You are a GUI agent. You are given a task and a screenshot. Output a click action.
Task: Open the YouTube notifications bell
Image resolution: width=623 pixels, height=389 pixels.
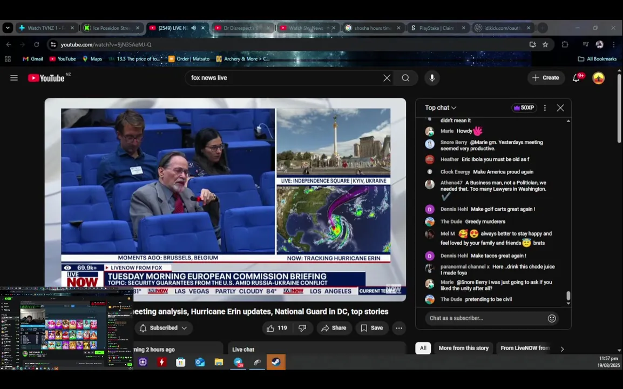(576, 78)
